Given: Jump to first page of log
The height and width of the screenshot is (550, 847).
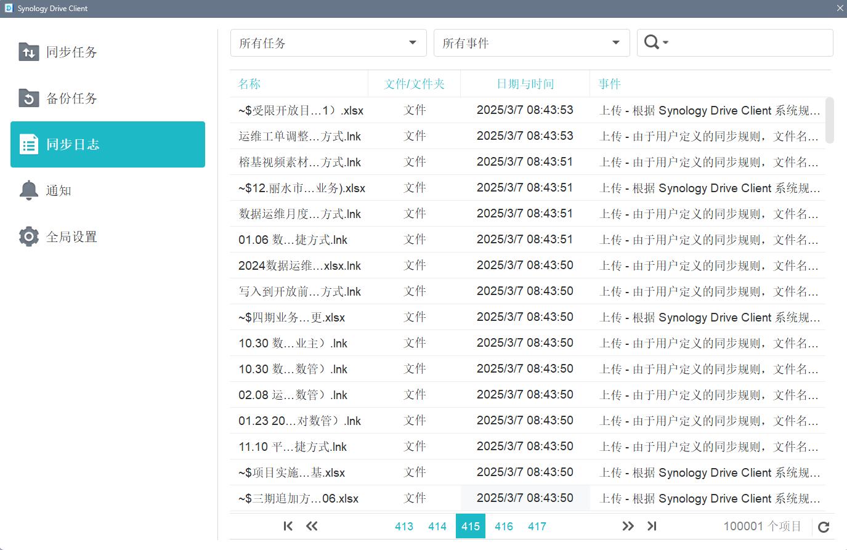Looking at the screenshot, I should pos(288,526).
